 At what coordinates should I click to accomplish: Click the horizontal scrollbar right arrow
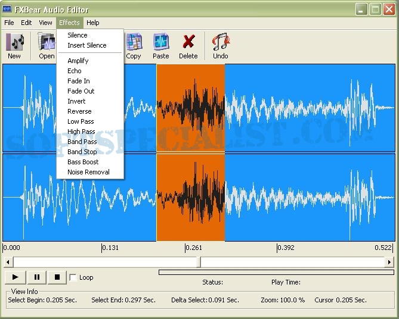tap(389, 262)
